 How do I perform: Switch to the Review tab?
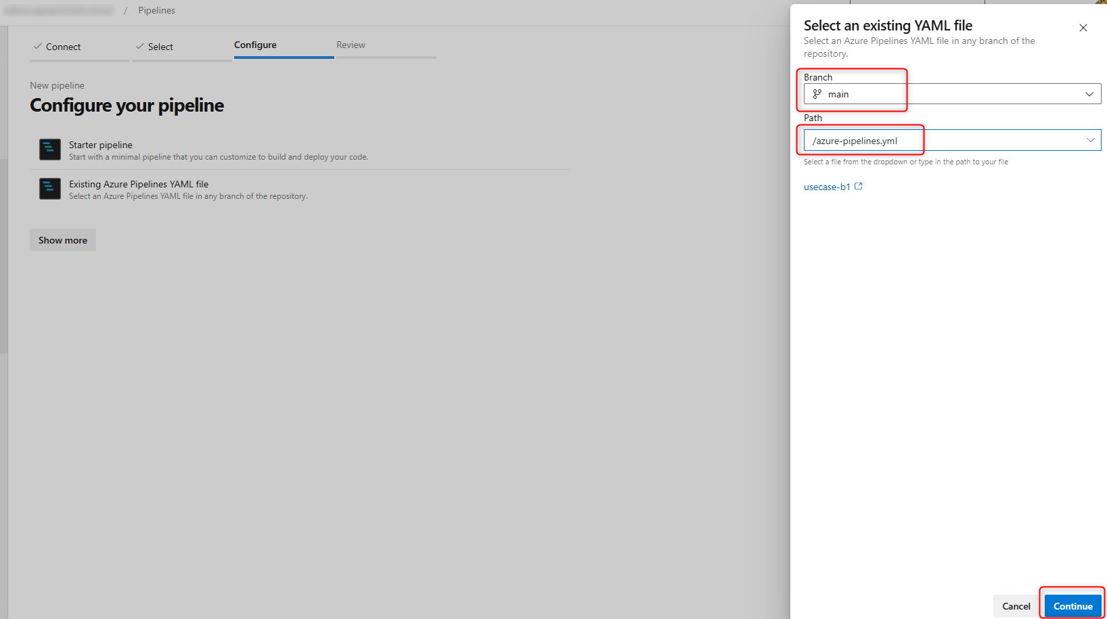(x=351, y=45)
